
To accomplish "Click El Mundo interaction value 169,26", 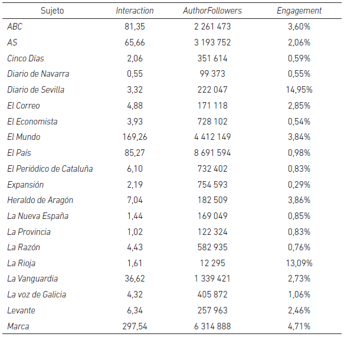I will (135, 137).
